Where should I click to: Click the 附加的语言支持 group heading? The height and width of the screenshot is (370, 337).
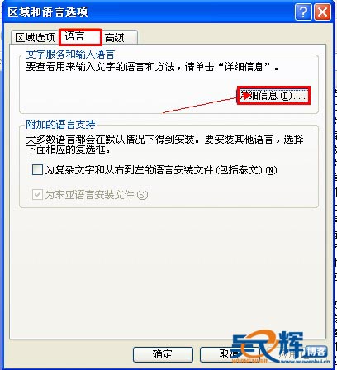click(x=60, y=125)
